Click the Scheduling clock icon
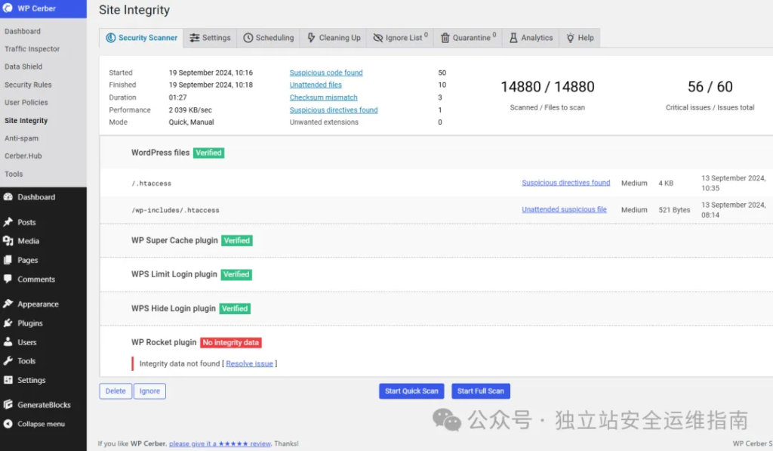The width and height of the screenshot is (773, 451). [248, 38]
